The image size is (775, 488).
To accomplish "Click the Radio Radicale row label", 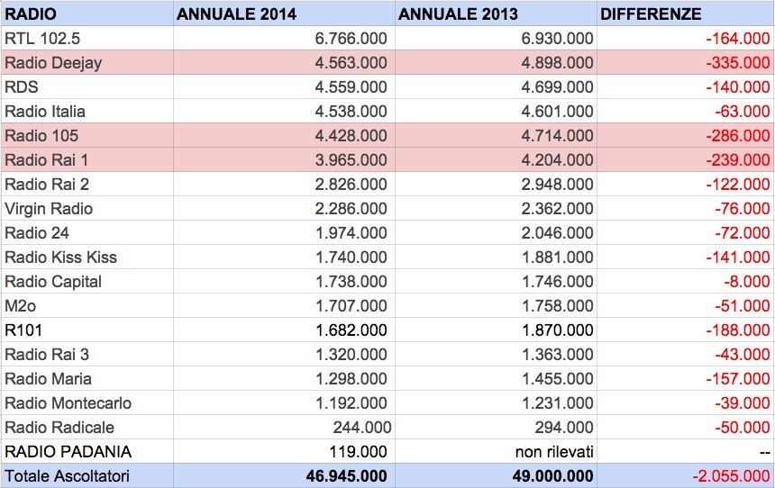I will point(59,428).
